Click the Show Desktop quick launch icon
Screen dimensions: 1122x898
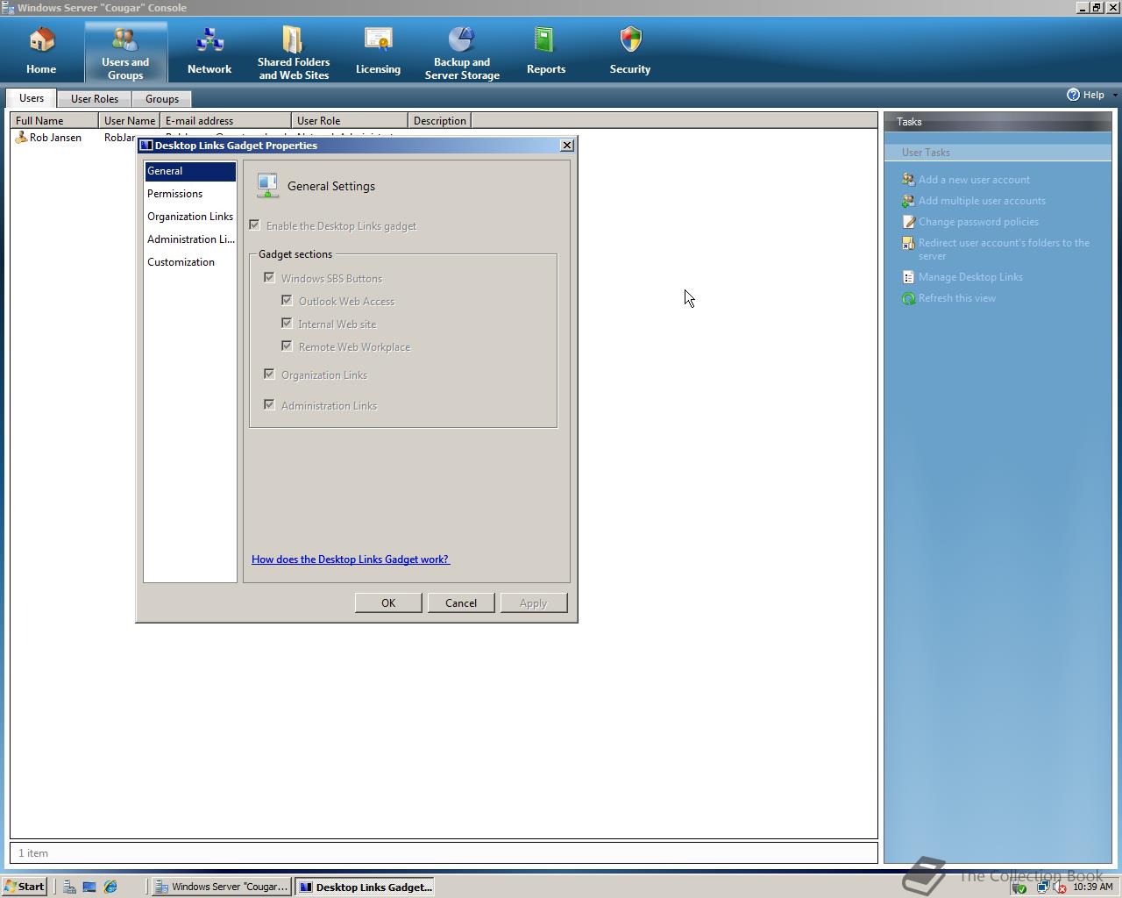pyautogui.click(x=89, y=887)
